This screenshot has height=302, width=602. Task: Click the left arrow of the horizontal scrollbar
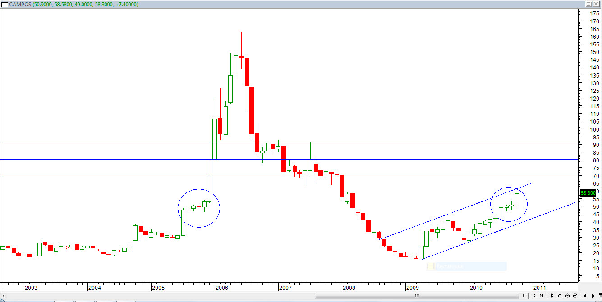(4, 295)
